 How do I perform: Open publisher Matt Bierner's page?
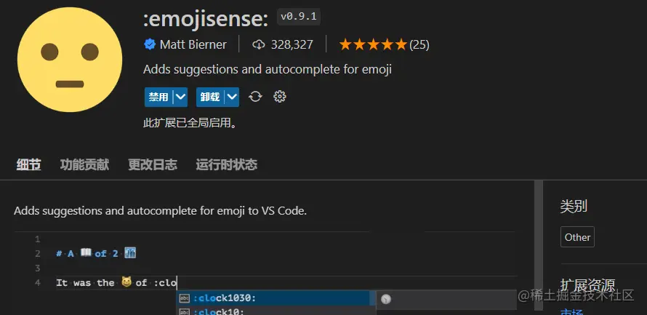click(193, 44)
